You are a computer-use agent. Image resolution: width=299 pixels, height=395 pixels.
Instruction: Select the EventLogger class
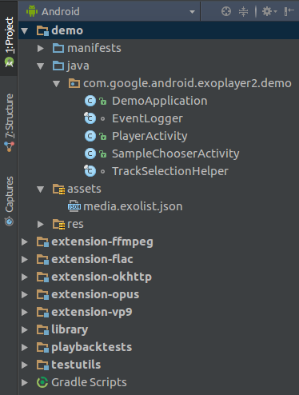[147, 118]
